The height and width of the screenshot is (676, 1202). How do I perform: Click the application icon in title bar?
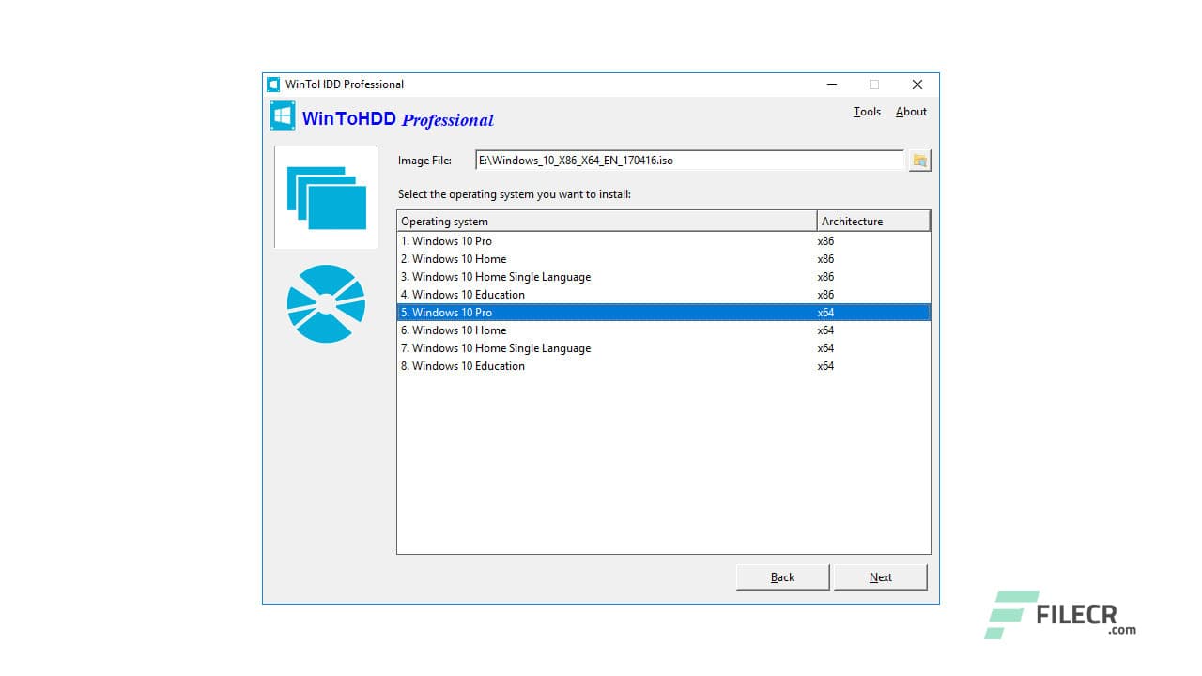(x=272, y=84)
